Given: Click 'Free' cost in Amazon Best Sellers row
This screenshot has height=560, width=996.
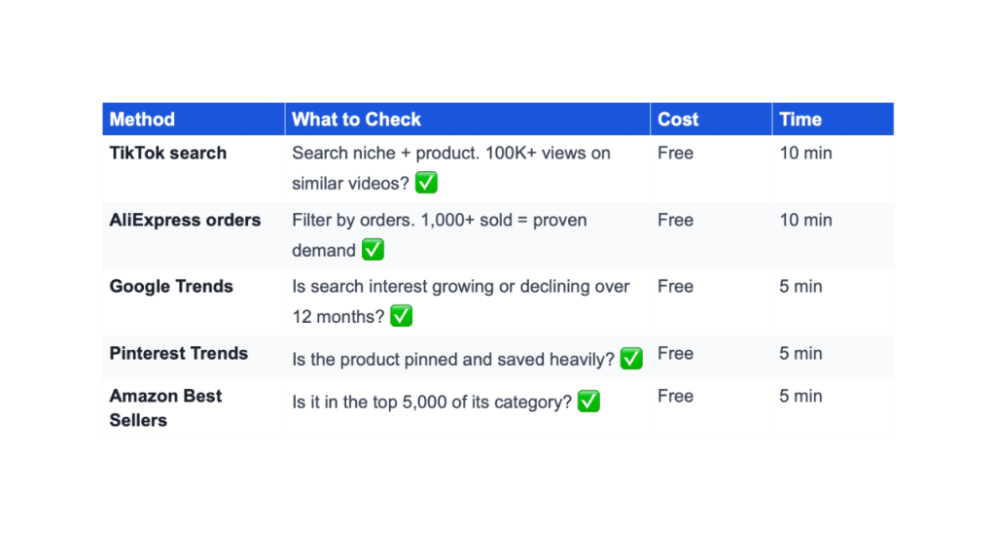Looking at the screenshot, I should (x=675, y=397).
